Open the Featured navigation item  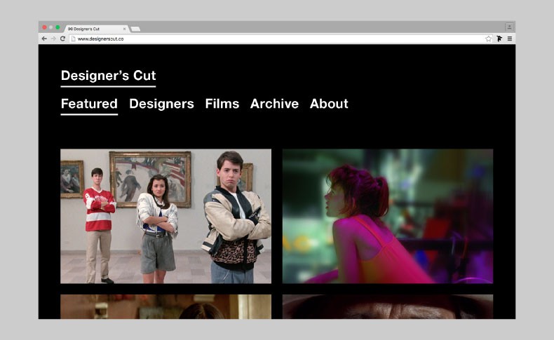89,104
